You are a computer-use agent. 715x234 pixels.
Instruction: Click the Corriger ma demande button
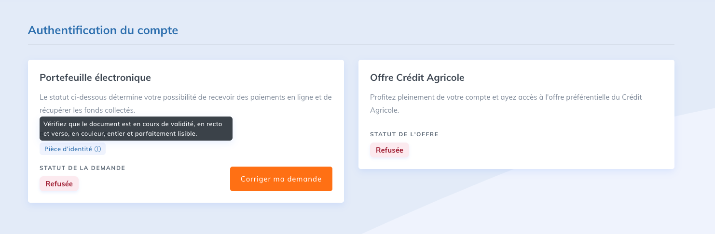click(x=281, y=179)
